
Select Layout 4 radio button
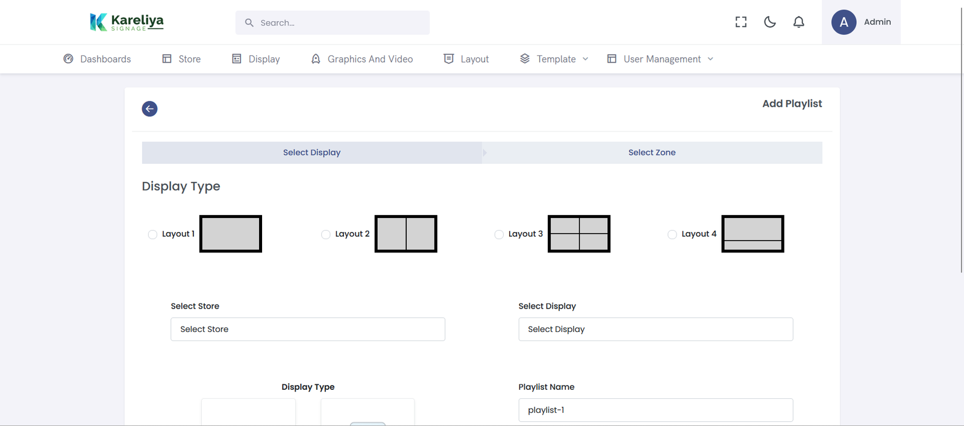(x=672, y=234)
